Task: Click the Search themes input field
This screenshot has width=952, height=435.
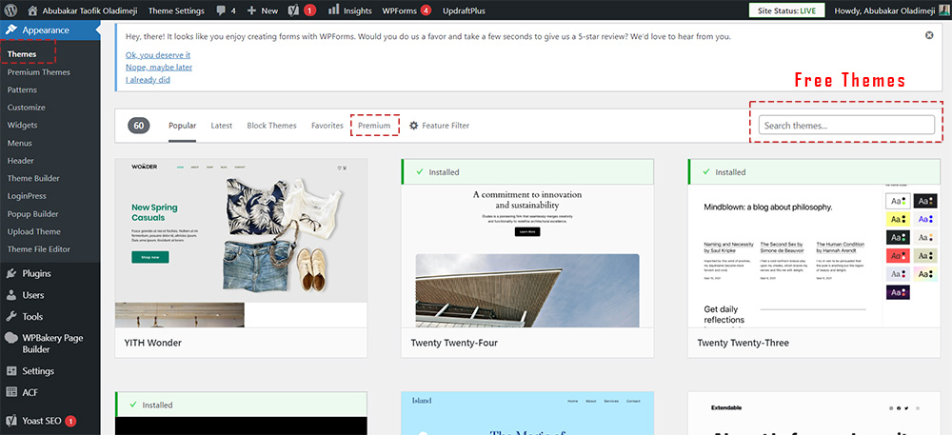Action: [846, 125]
